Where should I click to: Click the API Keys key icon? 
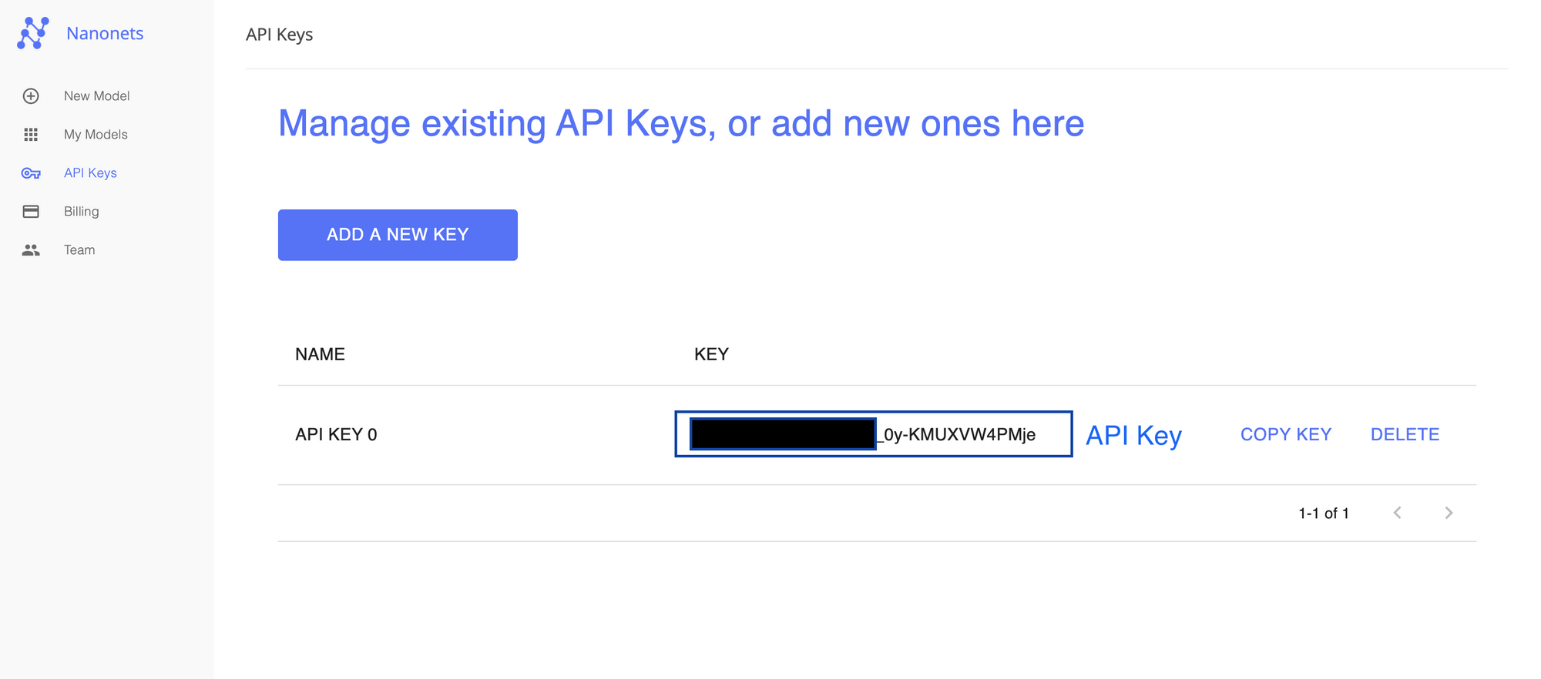click(31, 173)
